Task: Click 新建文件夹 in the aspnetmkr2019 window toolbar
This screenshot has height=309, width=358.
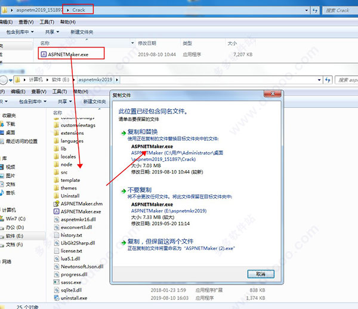Action: point(94,101)
